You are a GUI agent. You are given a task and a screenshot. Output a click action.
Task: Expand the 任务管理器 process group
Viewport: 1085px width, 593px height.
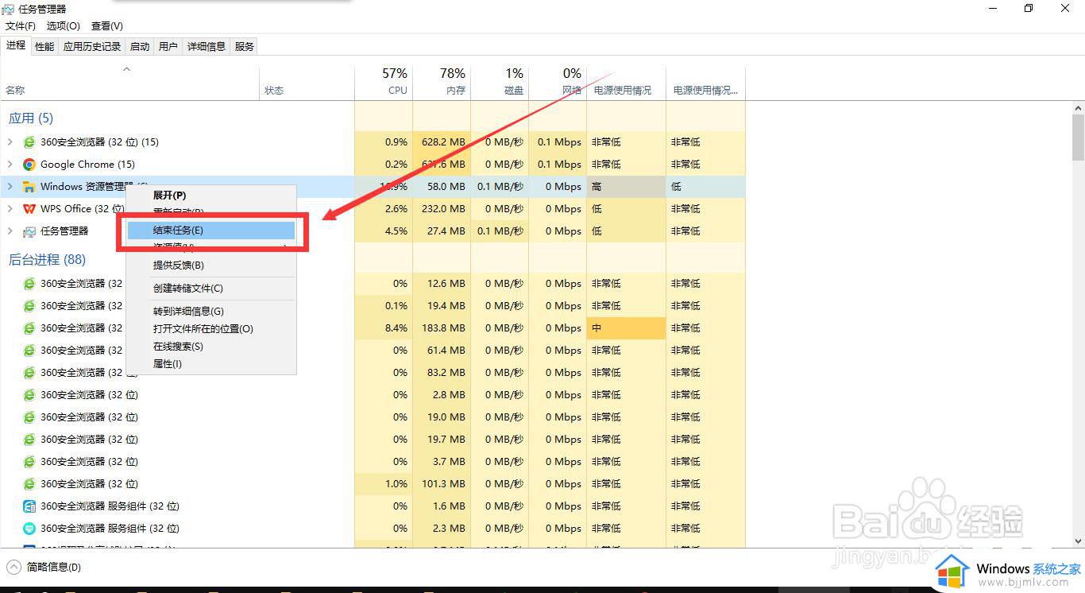pyautogui.click(x=10, y=231)
